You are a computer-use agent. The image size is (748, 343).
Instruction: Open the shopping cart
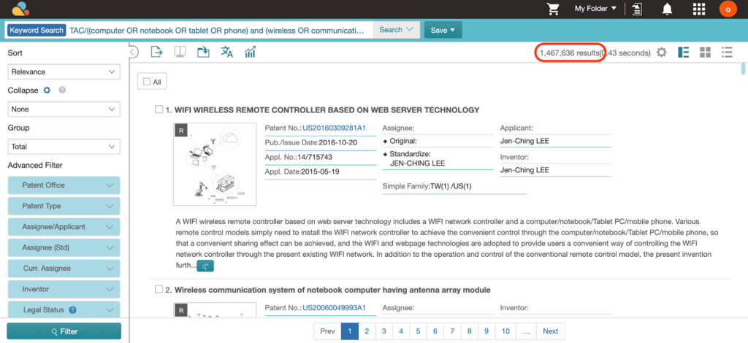554,9
